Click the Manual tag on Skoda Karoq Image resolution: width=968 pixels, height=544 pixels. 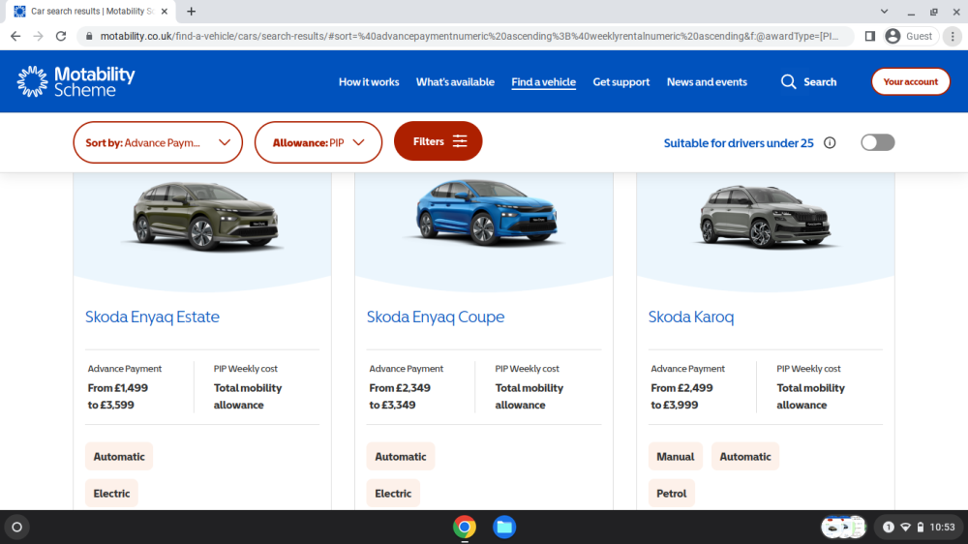coord(676,456)
